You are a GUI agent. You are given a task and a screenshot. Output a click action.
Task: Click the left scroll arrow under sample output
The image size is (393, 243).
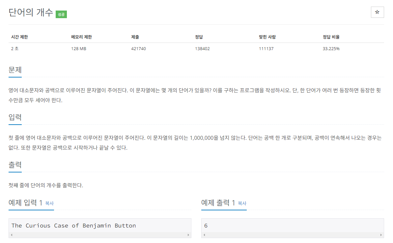pos(204,235)
